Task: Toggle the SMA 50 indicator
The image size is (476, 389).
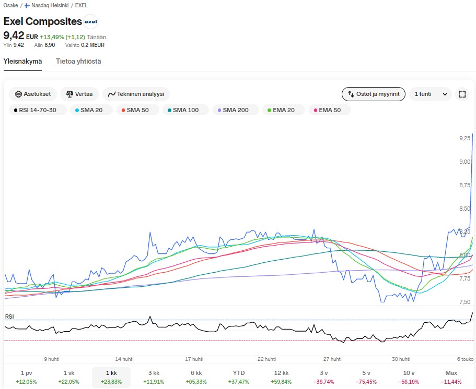Action: coord(137,110)
